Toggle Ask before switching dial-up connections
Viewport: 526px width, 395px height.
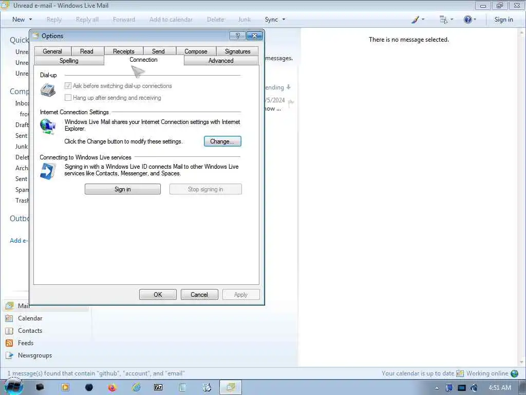pyautogui.click(x=68, y=86)
